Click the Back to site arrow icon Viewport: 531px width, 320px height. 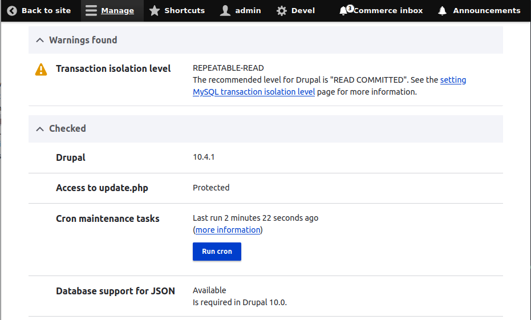[12, 11]
